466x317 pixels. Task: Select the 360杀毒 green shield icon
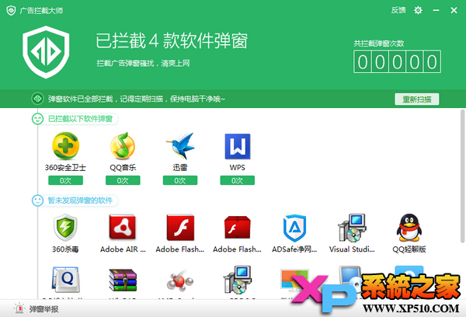tap(65, 227)
